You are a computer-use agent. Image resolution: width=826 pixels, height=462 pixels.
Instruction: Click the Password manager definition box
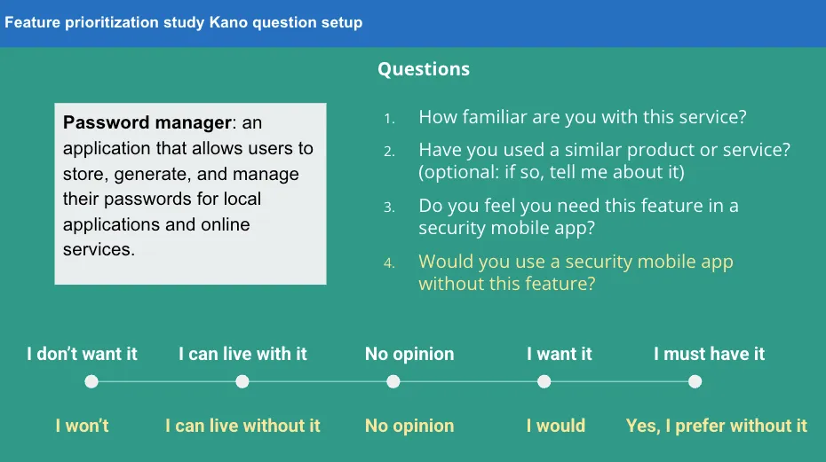[x=190, y=193]
